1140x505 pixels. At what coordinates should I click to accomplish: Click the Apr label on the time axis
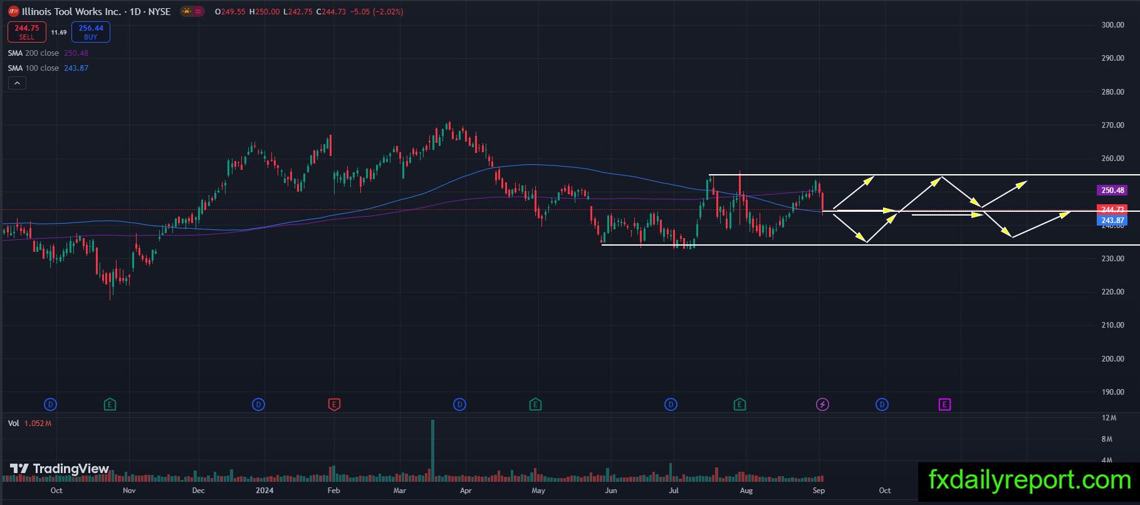click(x=466, y=491)
